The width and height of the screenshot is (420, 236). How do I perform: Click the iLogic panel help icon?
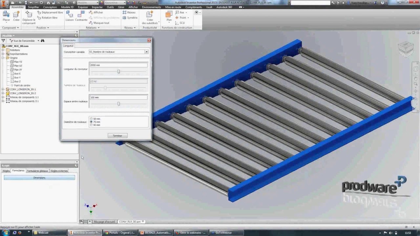(76, 166)
